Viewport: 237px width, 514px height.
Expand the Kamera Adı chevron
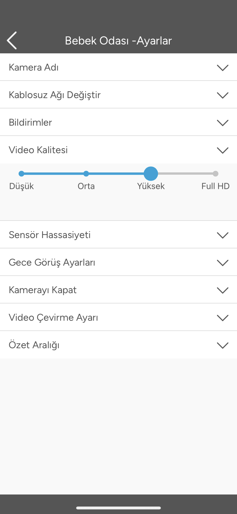(222, 68)
